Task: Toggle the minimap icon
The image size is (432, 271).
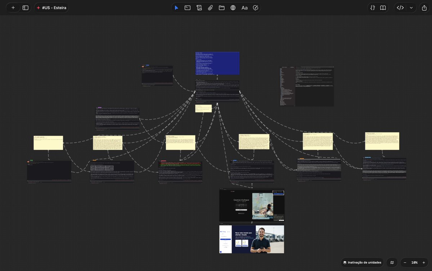Action: point(392,262)
